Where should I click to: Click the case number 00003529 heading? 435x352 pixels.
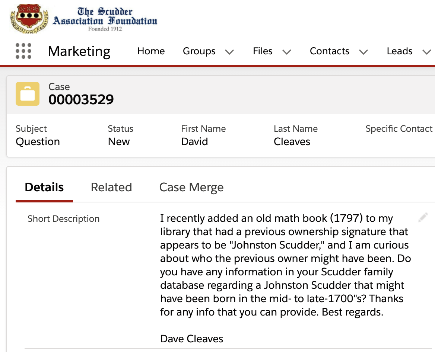(x=81, y=100)
